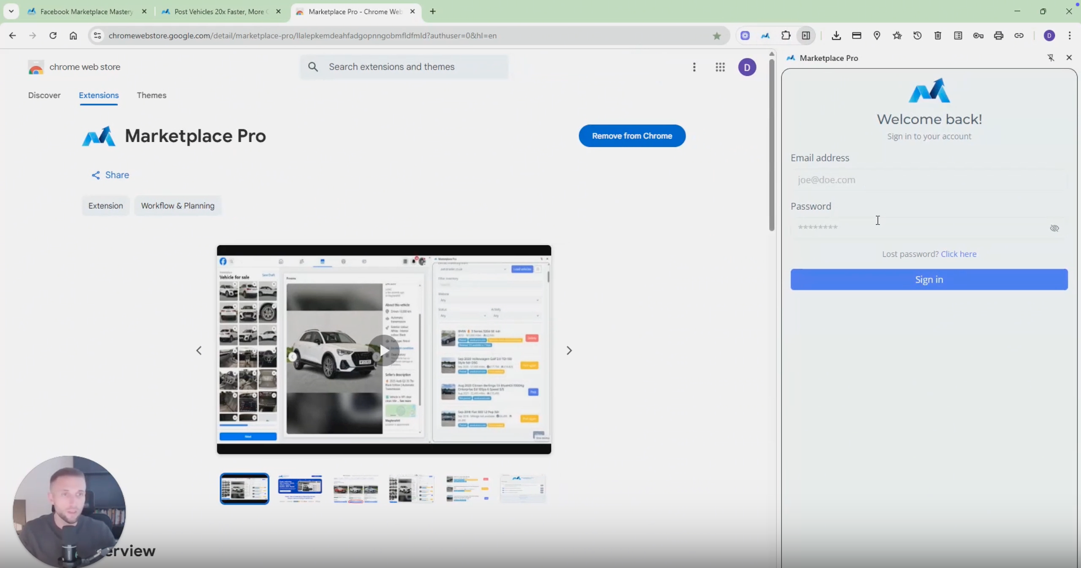Screen dimensions: 1081x568
Task: Bookmark this page with star icon
Action: pos(717,36)
